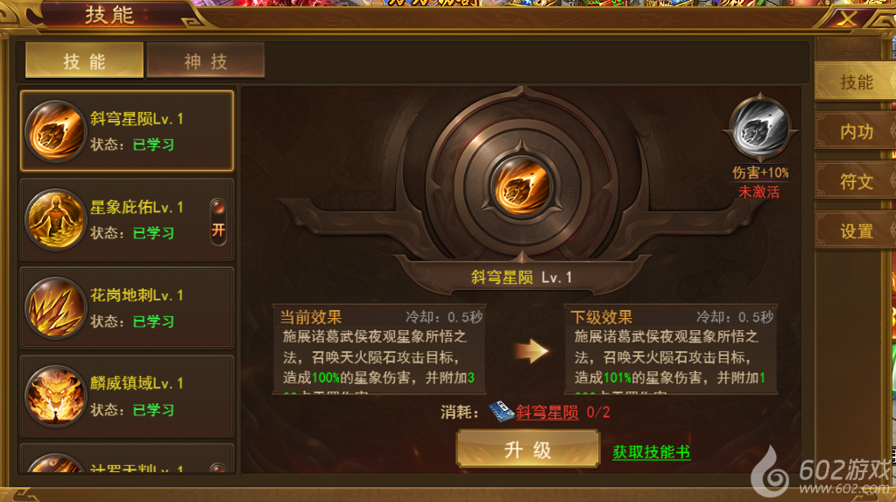Click the blue skill book icon
The image size is (896, 502).
click(x=501, y=412)
